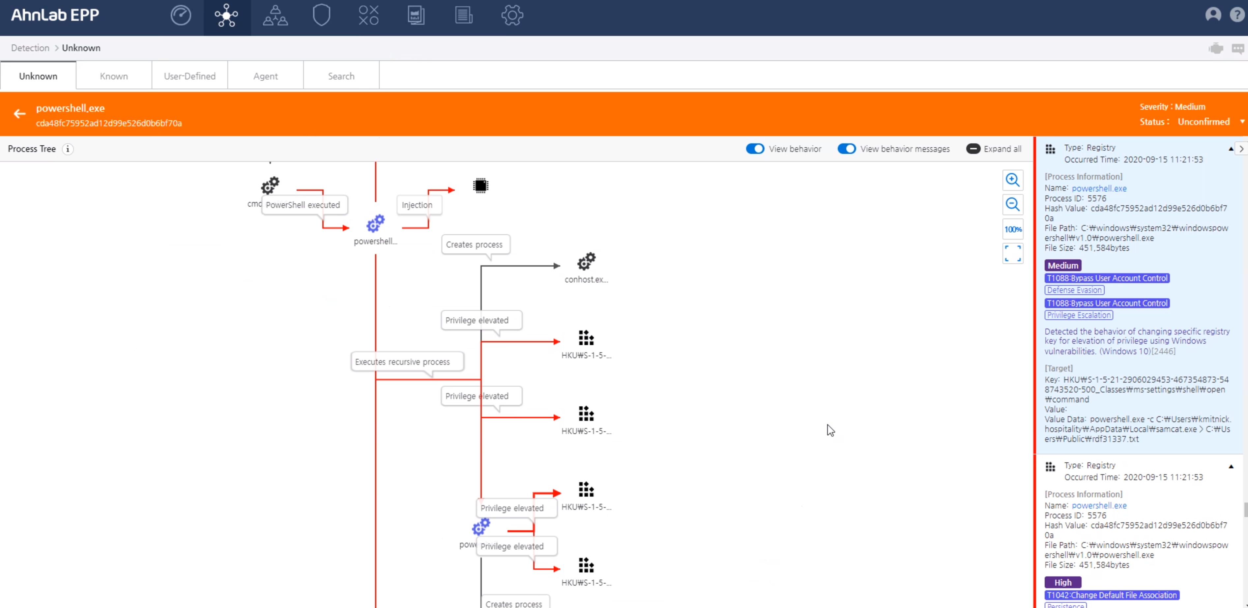Image resolution: width=1248 pixels, height=608 pixels.
Task: Click the Privilege Escalation tactic tag
Action: tap(1078, 315)
